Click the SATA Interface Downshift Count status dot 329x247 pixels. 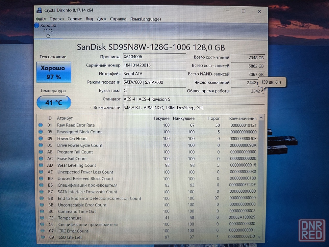click(x=41, y=192)
